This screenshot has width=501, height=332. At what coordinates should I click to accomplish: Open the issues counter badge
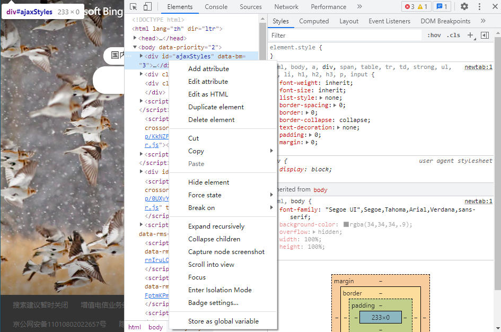[x=441, y=7]
